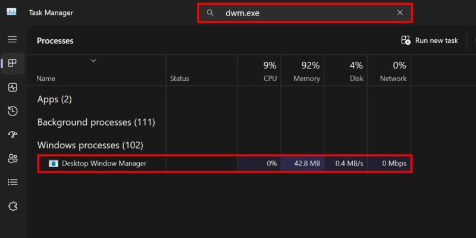476x238 pixels.
Task: Open the Users sidebar icon
Action: (x=12, y=158)
